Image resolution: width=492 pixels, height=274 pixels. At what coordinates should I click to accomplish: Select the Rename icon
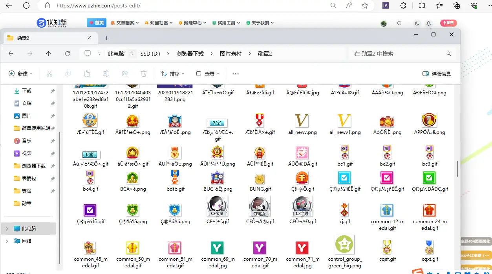click(x=106, y=74)
